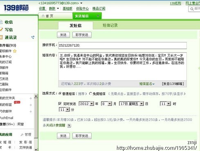Open the year dropdown showing 2012

click(86, 104)
